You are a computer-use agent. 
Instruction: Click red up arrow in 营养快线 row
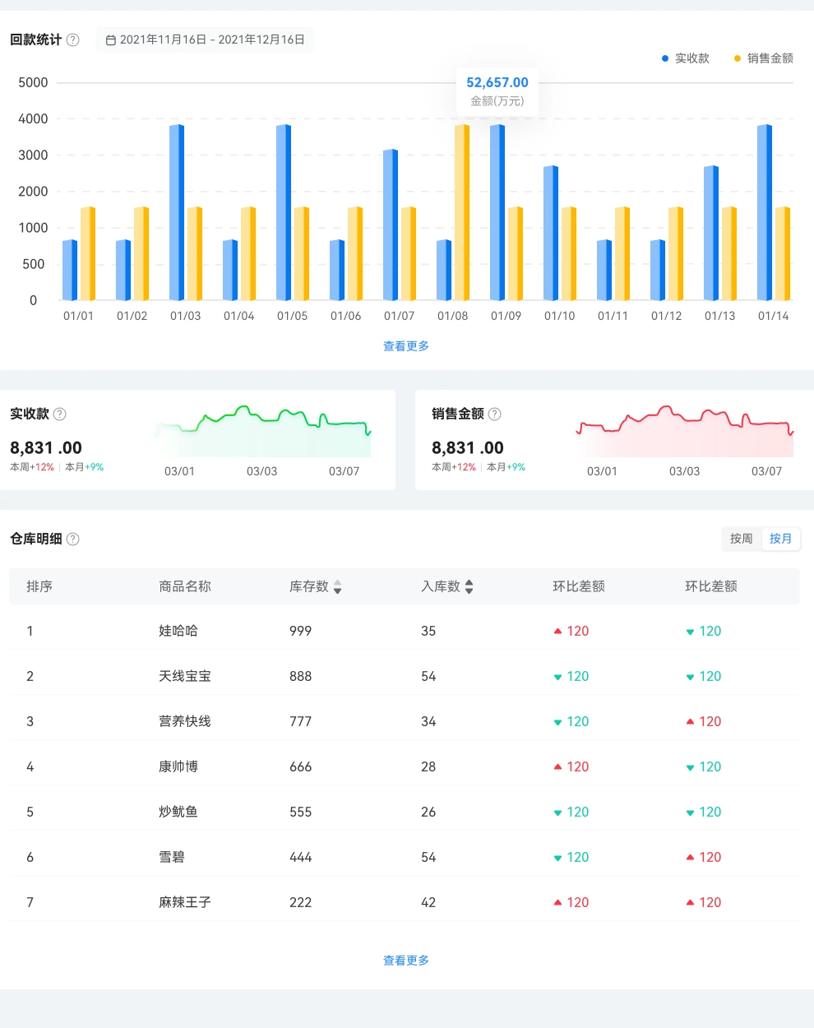pyautogui.click(x=690, y=722)
